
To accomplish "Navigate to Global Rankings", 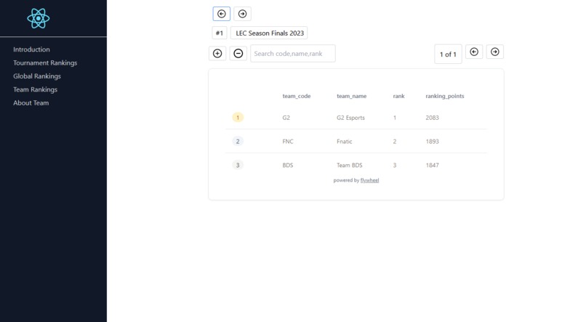I will [x=37, y=76].
